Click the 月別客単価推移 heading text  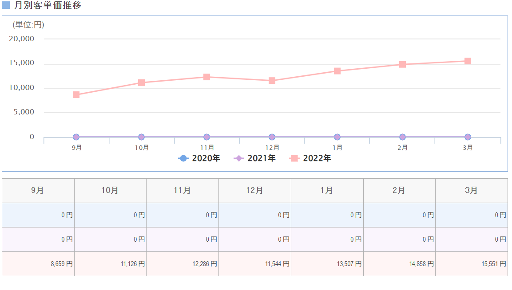click(48, 6)
